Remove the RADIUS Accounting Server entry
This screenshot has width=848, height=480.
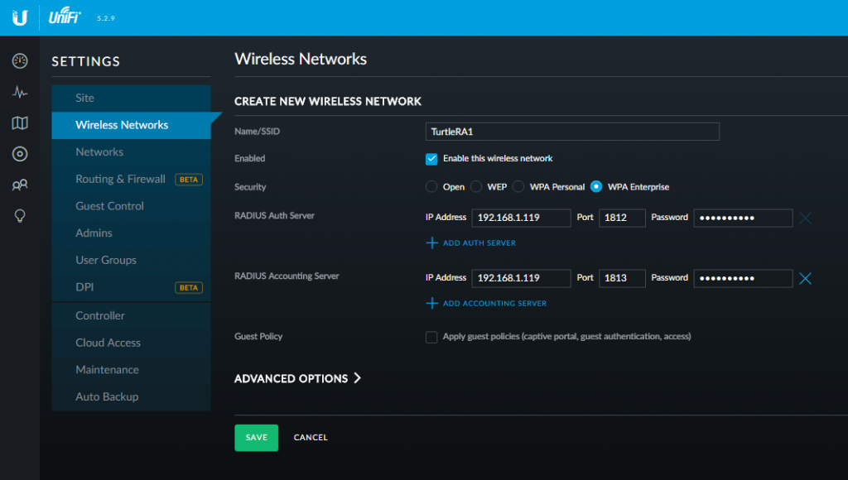click(x=805, y=278)
